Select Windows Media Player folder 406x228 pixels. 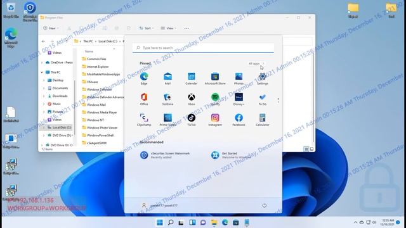[x=100, y=113]
